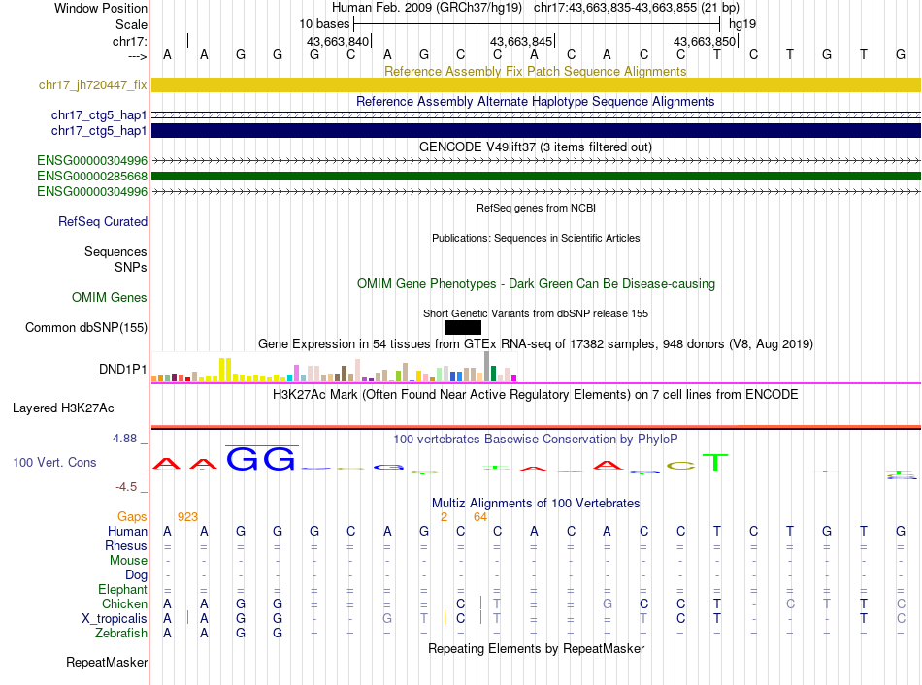Open Repeating Elements by RepeatMasker title
This screenshot has height=685, width=922.
click(536, 648)
